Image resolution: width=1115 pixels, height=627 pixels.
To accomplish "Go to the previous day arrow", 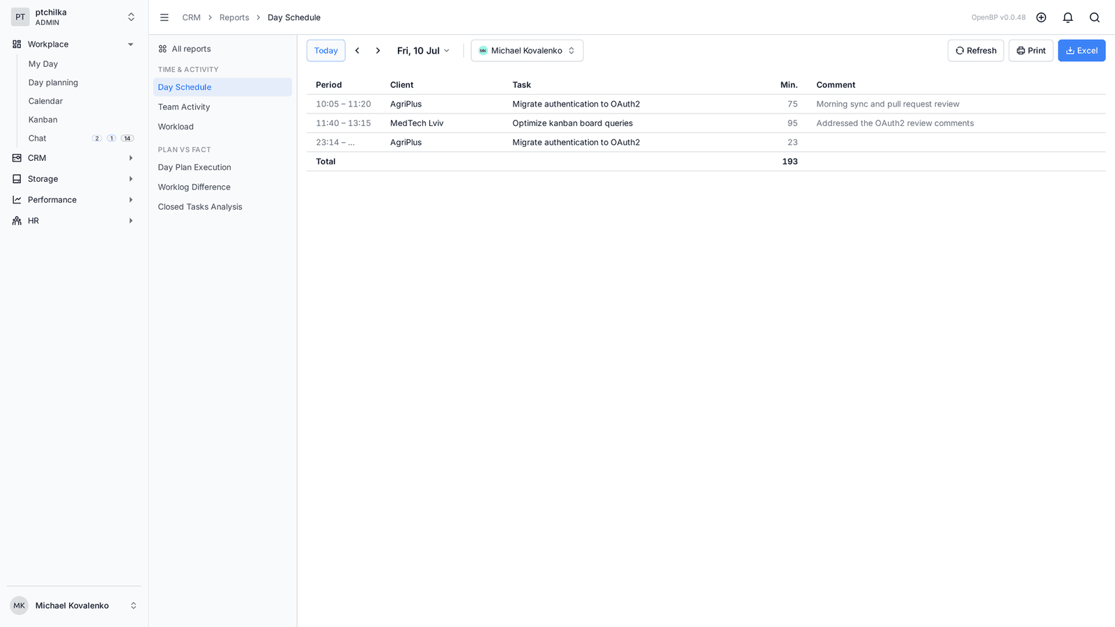I will (x=357, y=51).
